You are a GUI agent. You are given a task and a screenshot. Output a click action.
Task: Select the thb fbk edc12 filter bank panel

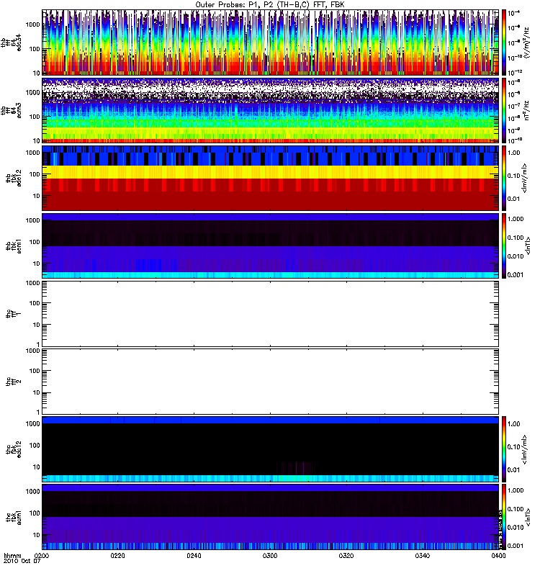[271, 178]
